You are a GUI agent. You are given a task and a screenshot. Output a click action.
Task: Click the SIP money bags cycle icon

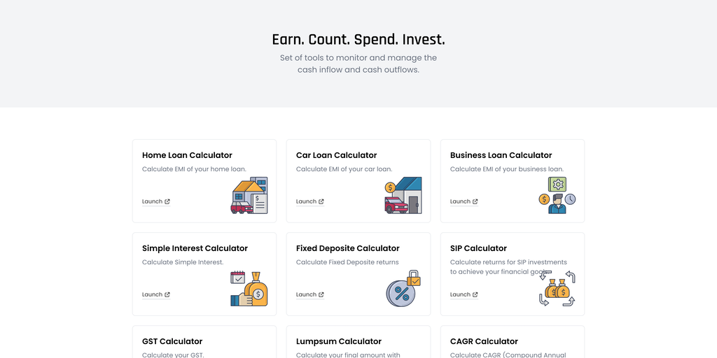click(x=557, y=289)
